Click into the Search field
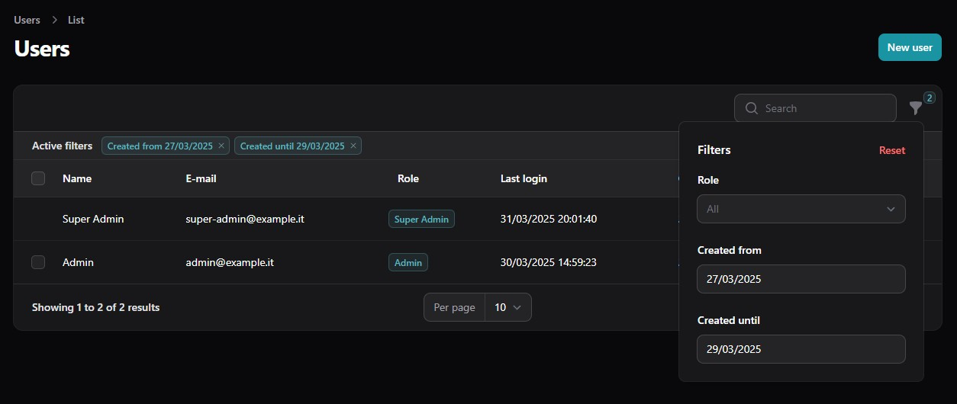The image size is (957, 404). click(824, 108)
